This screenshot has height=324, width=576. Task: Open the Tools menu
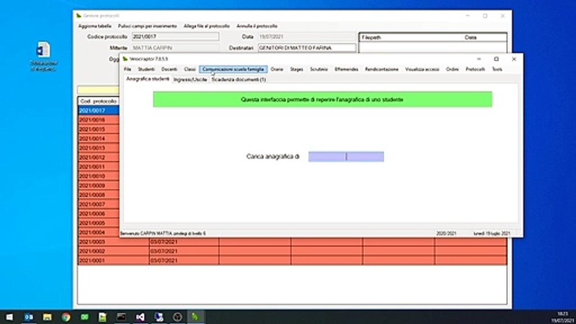point(497,69)
